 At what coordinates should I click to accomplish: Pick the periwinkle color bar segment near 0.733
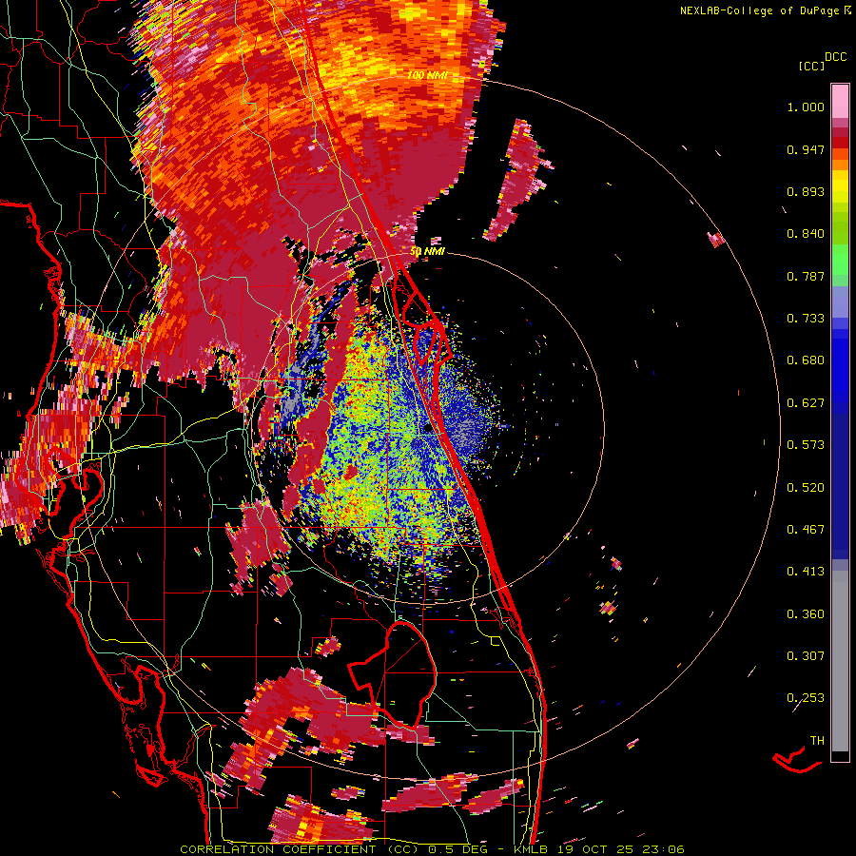(x=840, y=302)
